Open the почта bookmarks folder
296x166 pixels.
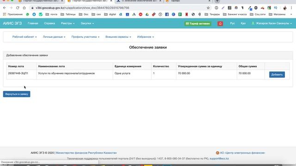point(51,14)
